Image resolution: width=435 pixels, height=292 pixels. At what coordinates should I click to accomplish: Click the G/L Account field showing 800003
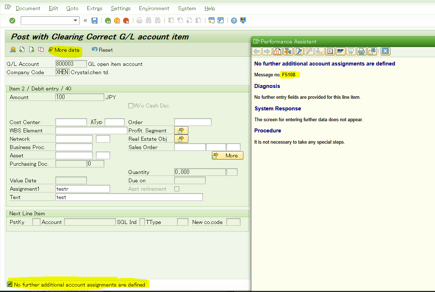click(71, 64)
